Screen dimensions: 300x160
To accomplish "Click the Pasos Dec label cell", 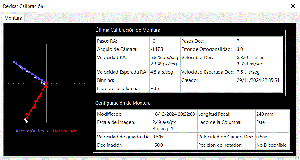I will pos(208,41).
